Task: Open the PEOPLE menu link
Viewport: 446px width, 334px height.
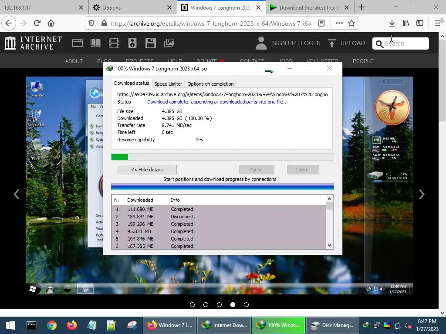Action: pyautogui.click(x=363, y=61)
